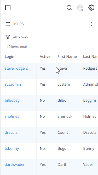Open the b.bunny user link
This screenshot has width=98, height=175.
[12, 148]
